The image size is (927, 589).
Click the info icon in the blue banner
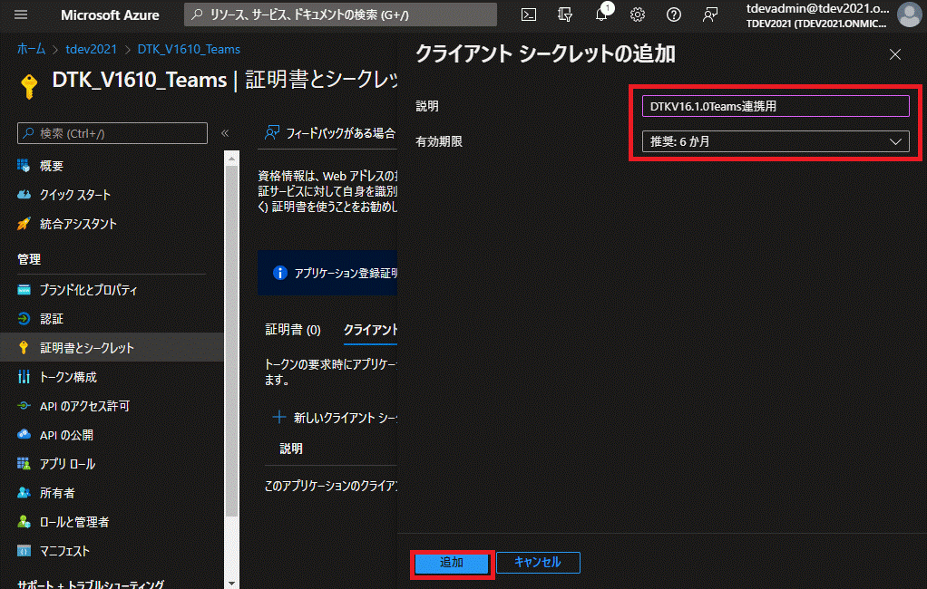pyautogui.click(x=279, y=273)
